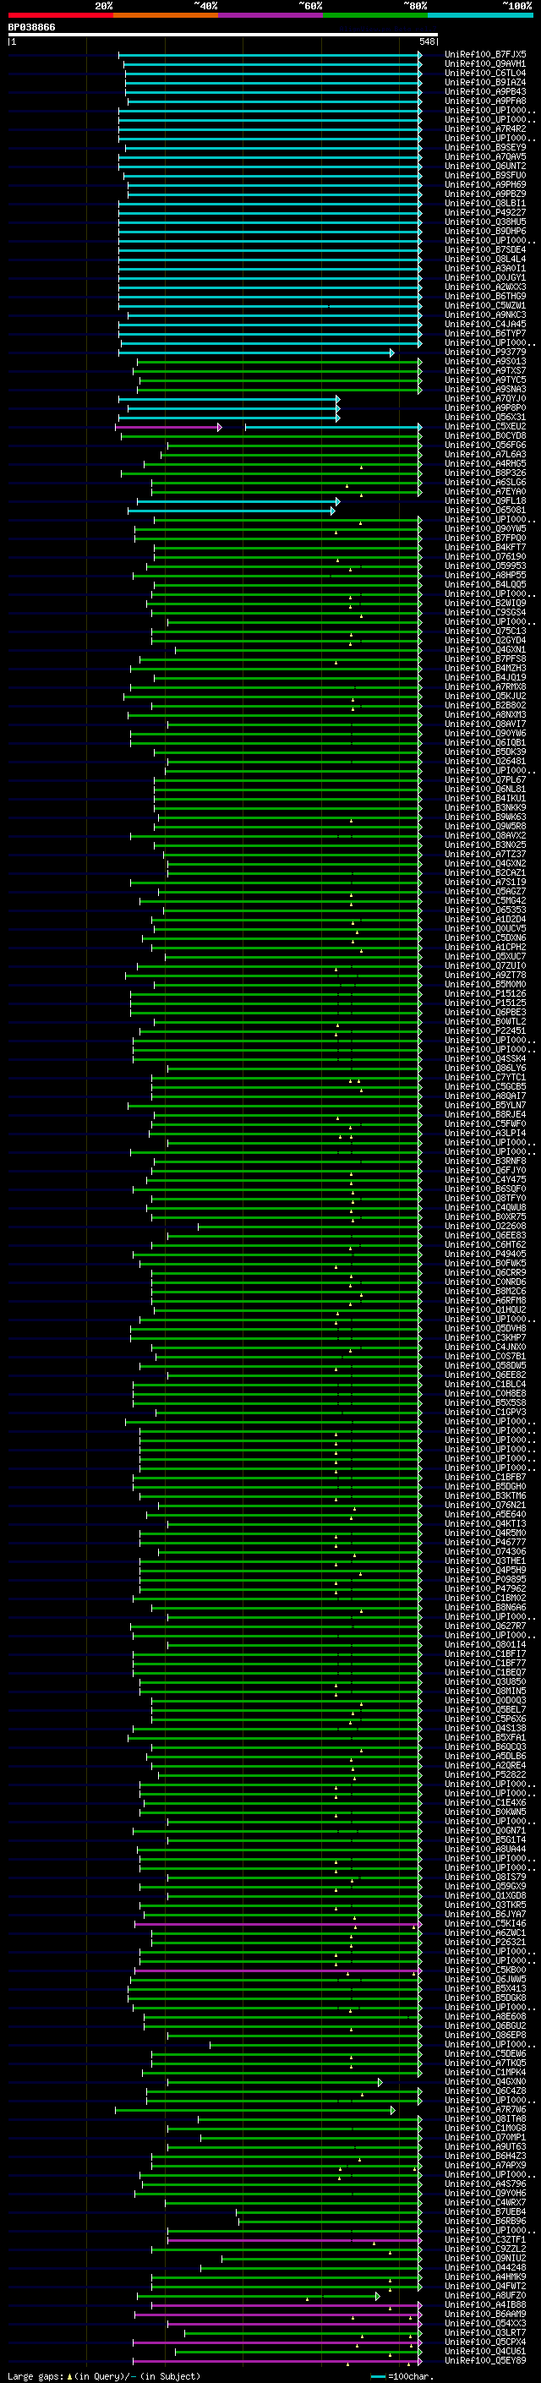Screen dimensions: 541x2383
Task: Pick the UniRef100_Q8L4L4 entry
Action: click(x=485, y=259)
